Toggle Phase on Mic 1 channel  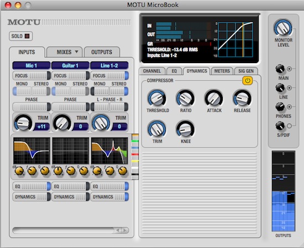point(32,107)
